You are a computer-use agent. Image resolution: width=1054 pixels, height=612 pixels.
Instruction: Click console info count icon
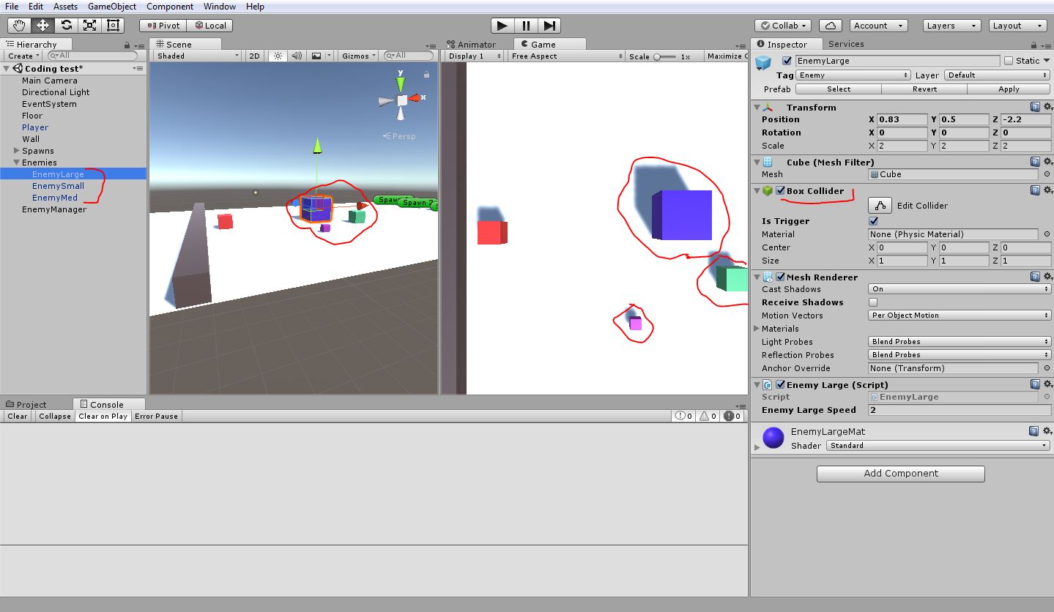point(683,416)
